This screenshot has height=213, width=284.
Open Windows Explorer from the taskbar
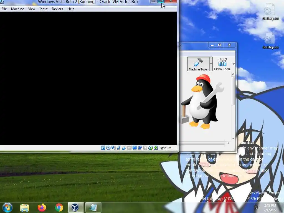(25, 207)
